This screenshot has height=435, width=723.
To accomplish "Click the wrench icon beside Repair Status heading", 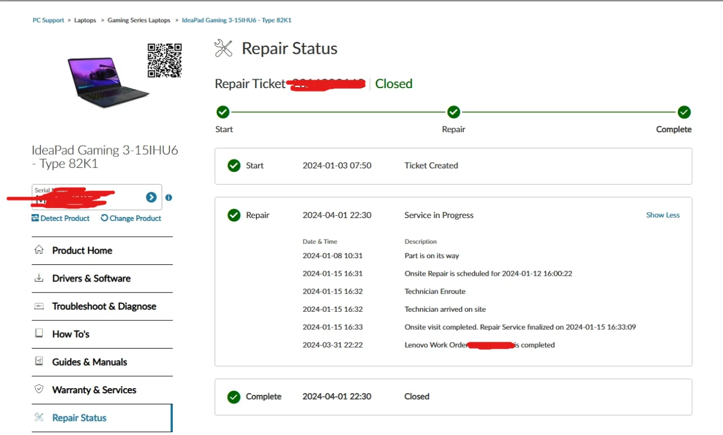I will tap(224, 49).
